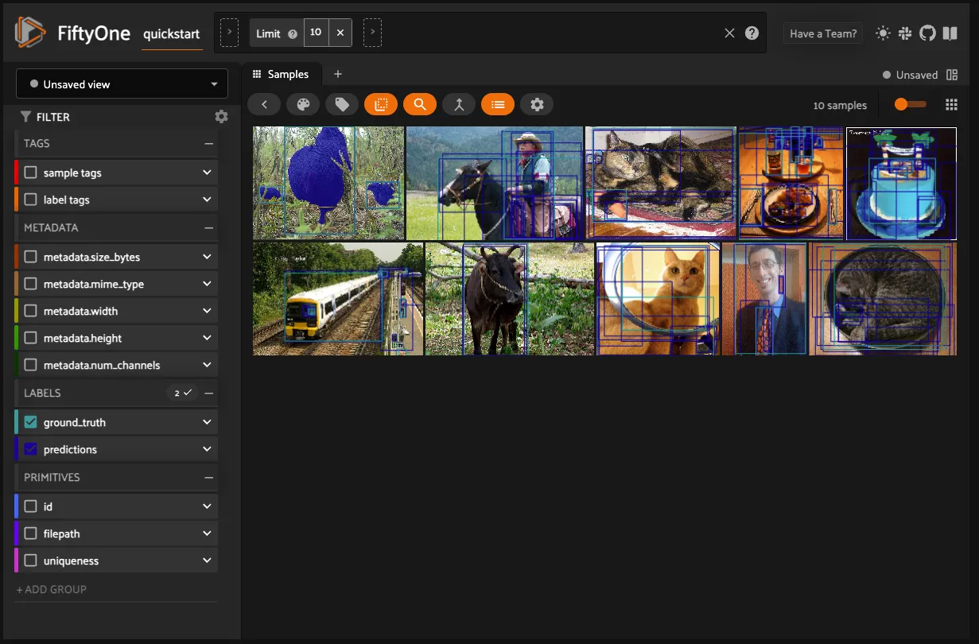Enable metadata.width checkbox
The width and height of the screenshot is (979, 644).
(x=31, y=311)
